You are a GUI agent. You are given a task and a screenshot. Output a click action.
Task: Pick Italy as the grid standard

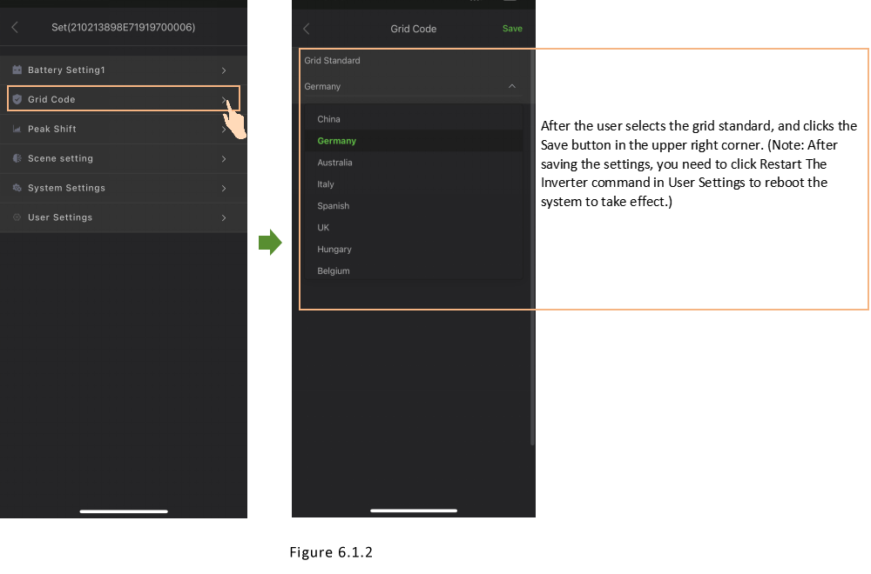tap(326, 184)
